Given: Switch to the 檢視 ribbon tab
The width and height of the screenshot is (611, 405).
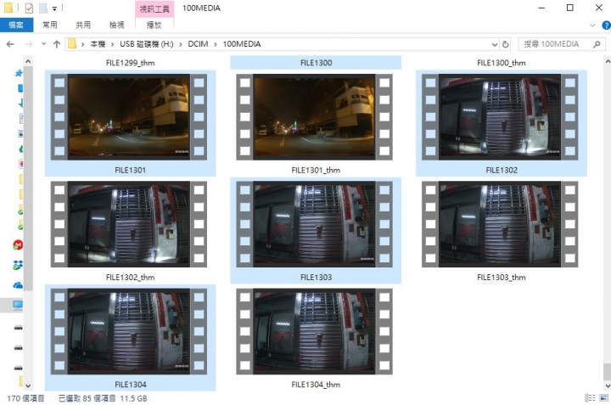Looking at the screenshot, I should click(117, 25).
